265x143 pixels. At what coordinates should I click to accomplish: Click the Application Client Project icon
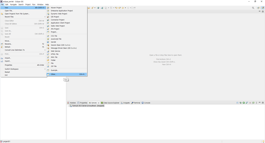pos(48,23)
